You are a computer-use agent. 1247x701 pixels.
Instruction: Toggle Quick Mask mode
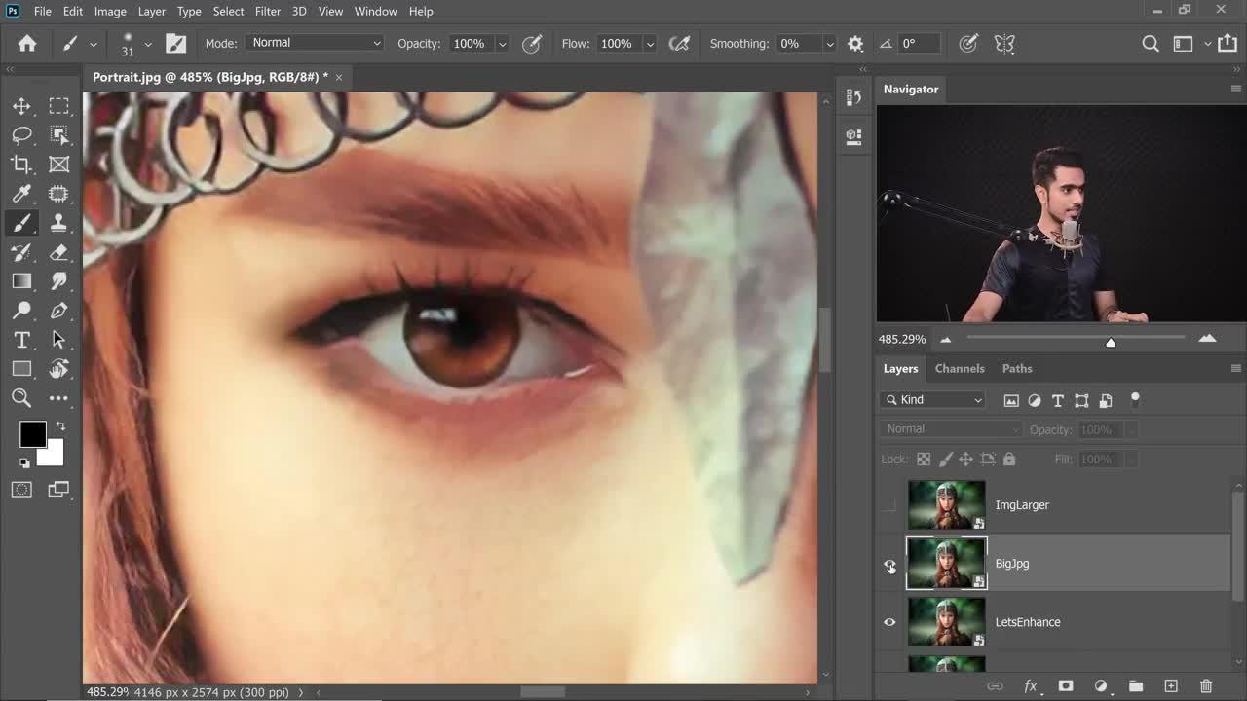21,489
